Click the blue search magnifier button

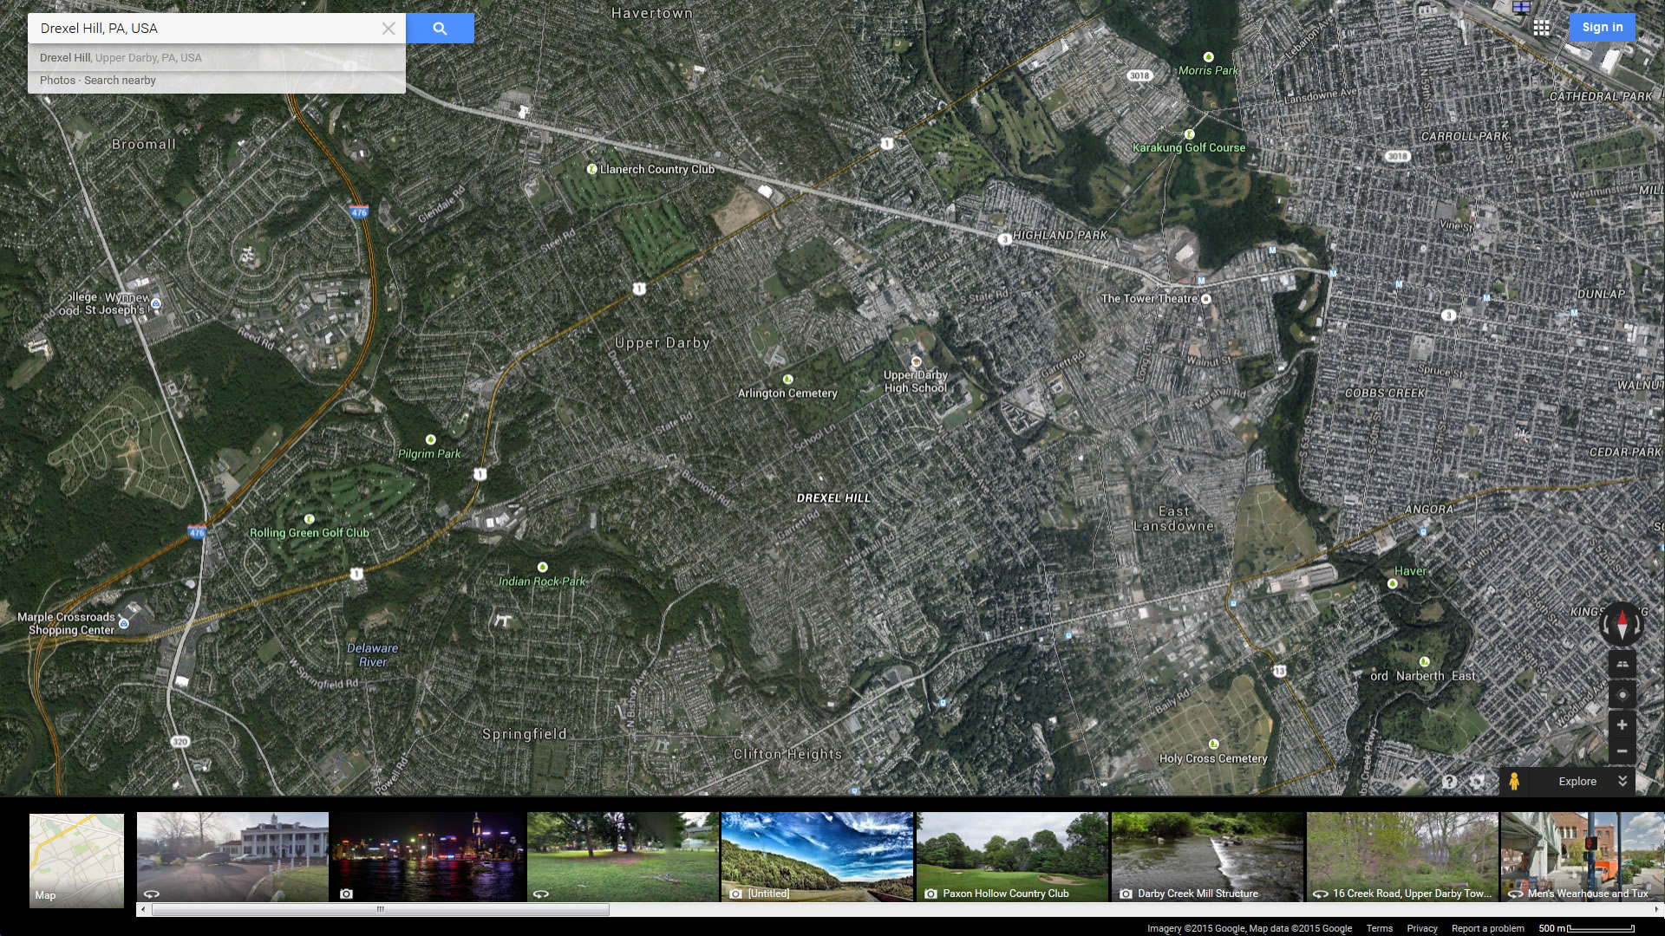pyautogui.click(x=440, y=29)
